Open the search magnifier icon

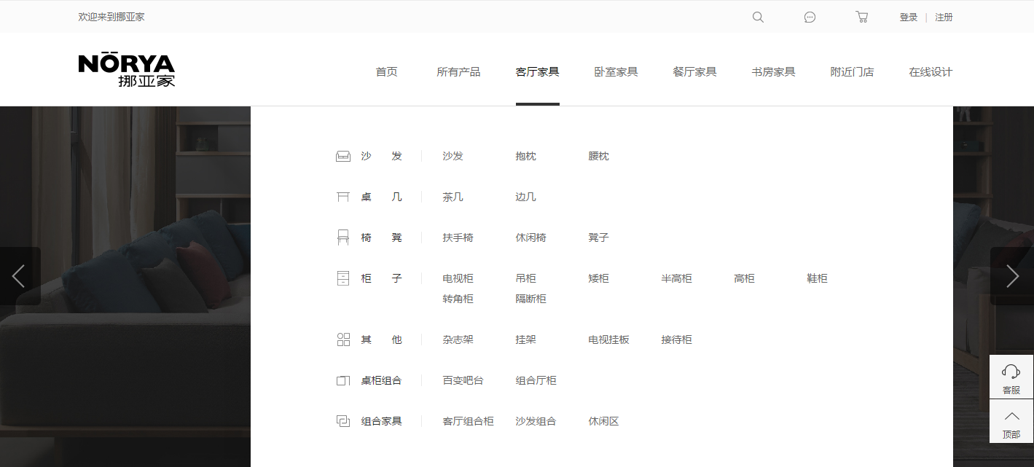coord(758,17)
